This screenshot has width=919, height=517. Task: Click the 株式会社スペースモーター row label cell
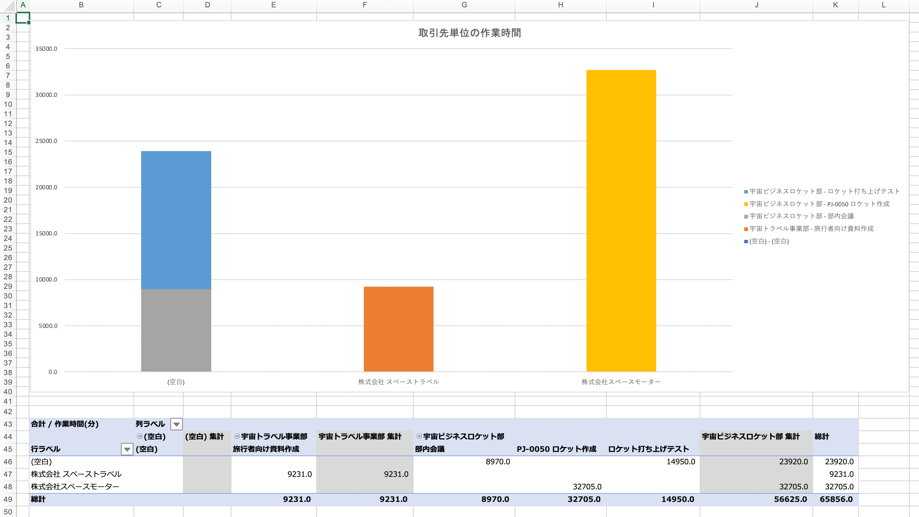[x=75, y=487]
